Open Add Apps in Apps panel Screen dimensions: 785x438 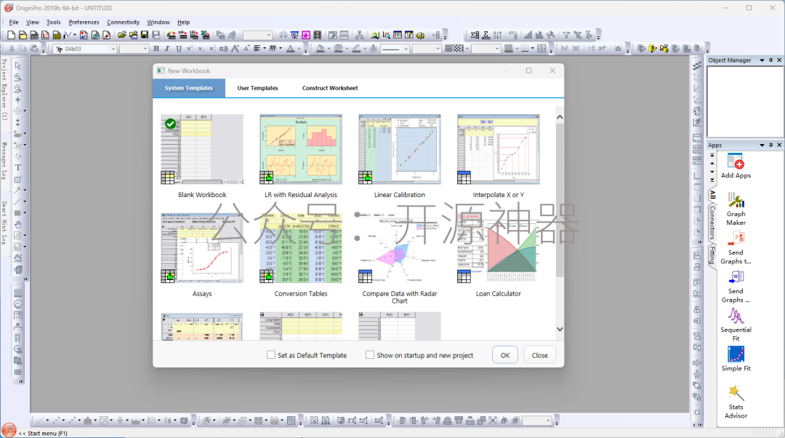click(x=736, y=167)
